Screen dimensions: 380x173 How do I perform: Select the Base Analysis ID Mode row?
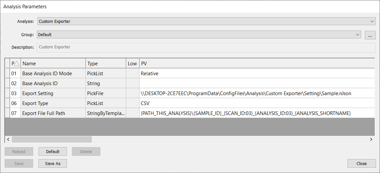click(47, 74)
